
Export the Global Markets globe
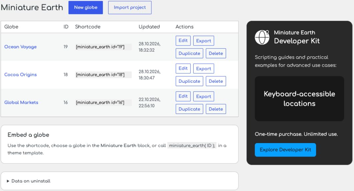click(204, 97)
